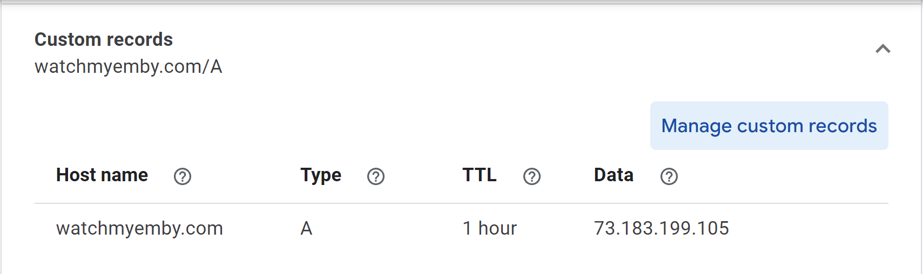Click the Host name column header
The image size is (923, 274).
[x=102, y=175]
